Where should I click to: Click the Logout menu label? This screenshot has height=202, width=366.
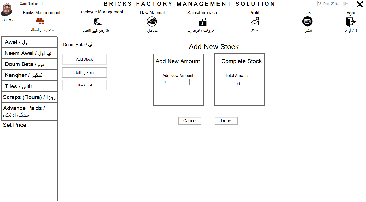pyautogui.click(x=351, y=13)
